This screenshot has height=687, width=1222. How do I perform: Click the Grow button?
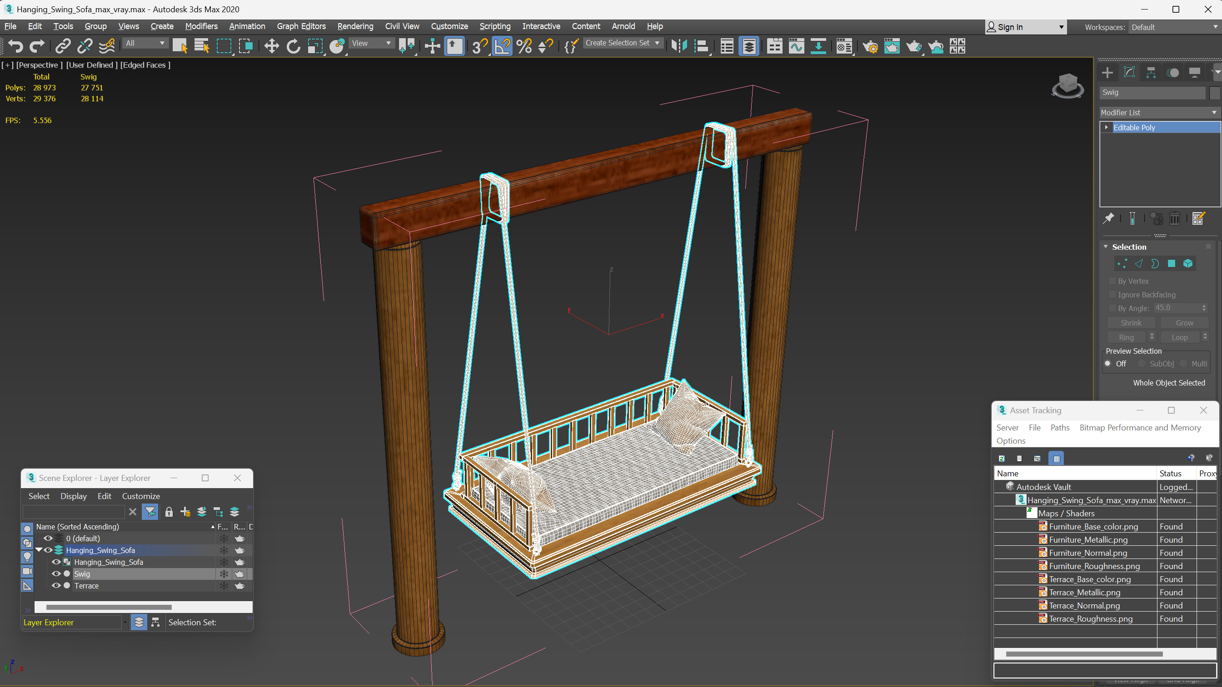[x=1185, y=323]
